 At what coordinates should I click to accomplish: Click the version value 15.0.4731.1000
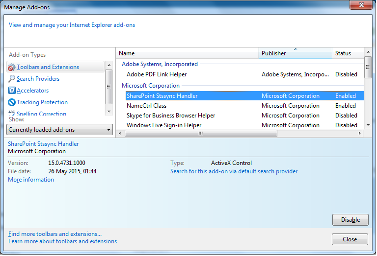click(x=67, y=163)
